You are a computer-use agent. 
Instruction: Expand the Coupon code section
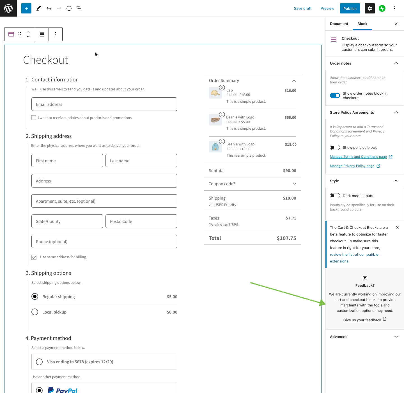[294, 184]
